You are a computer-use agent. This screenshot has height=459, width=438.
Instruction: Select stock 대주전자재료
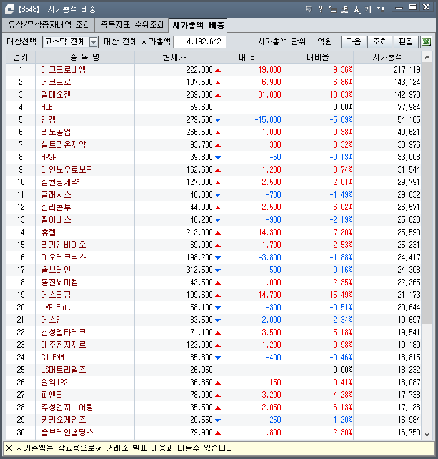pos(64,345)
